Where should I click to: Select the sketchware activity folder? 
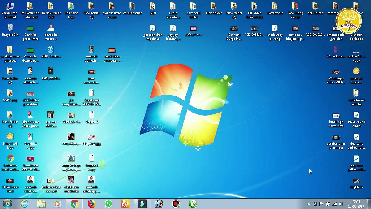[356, 98]
